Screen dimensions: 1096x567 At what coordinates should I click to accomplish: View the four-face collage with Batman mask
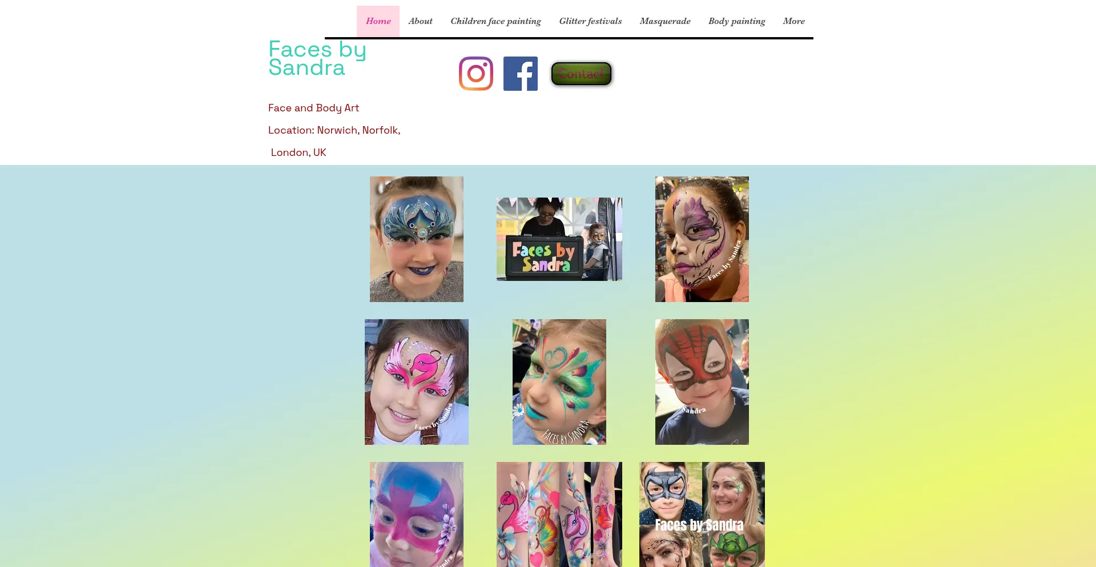(x=702, y=514)
